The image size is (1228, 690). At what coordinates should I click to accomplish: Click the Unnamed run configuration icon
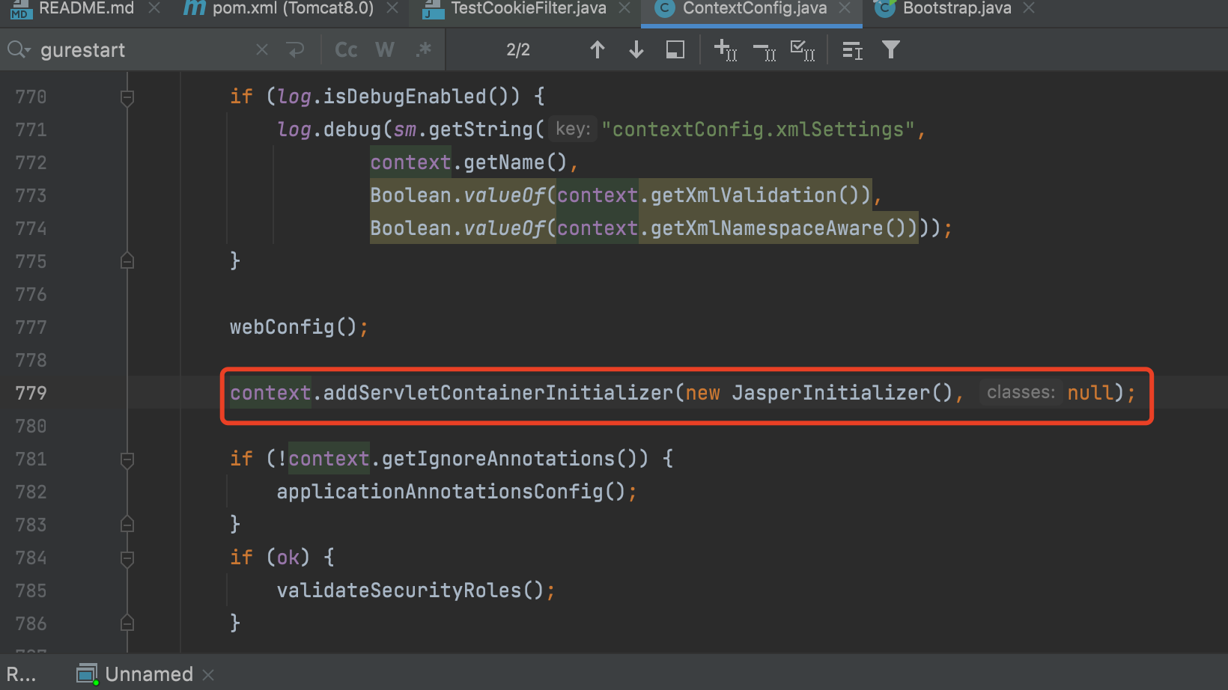click(88, 674)
